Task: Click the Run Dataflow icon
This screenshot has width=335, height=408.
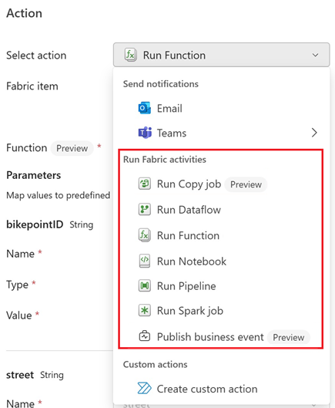Action: [144, 210]
